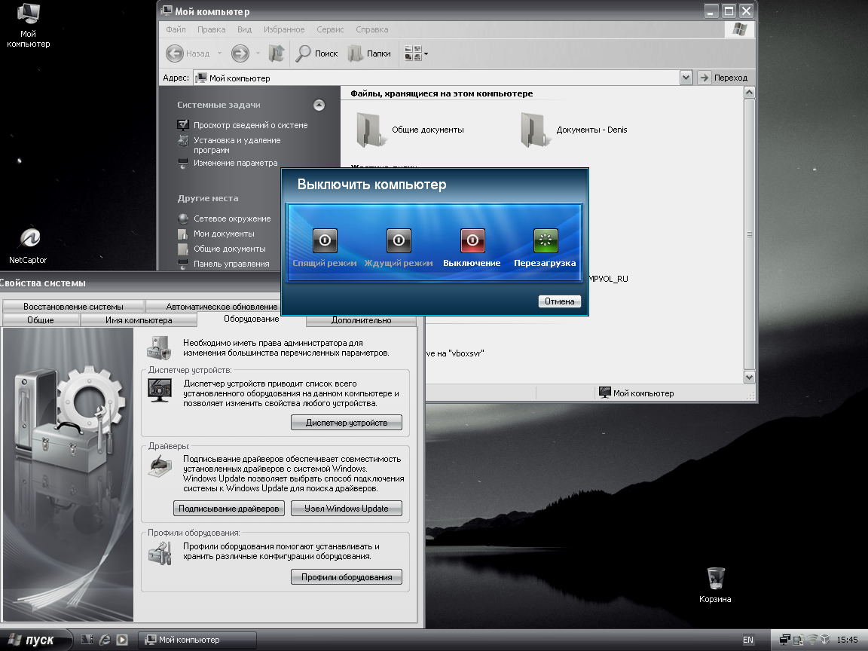This screenshot has width=868, height=651.
Task: Open the Файл menu
Action: (176, 29)
